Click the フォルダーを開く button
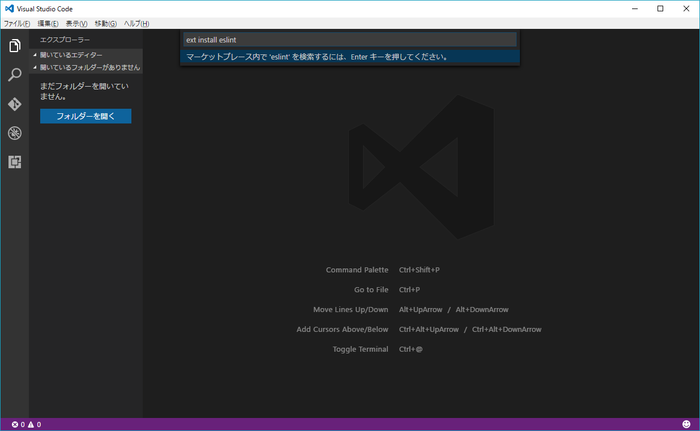This screenshot has width=700, height=431. tap(86, 116)
